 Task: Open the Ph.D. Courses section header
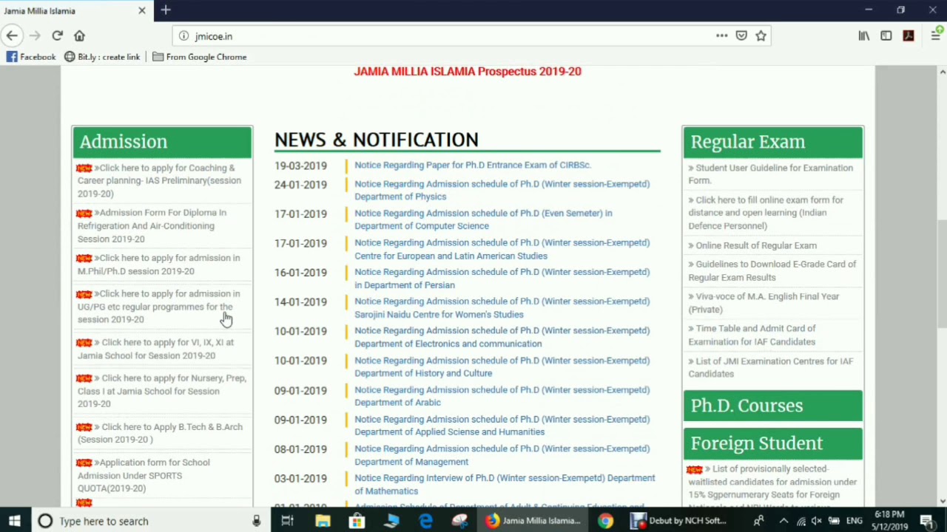(772, 406)
